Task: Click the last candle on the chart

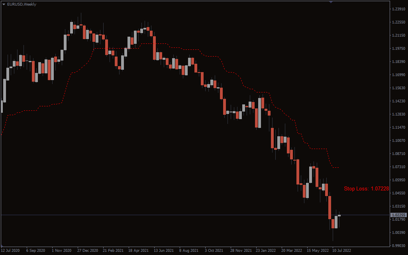Action: tap(339, 216)
